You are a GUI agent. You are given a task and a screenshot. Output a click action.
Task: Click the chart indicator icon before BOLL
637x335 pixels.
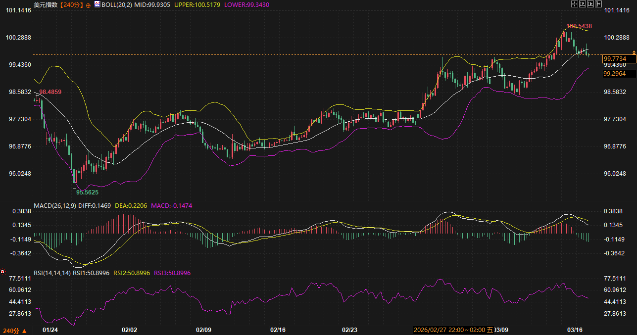[x=97, y=4]
